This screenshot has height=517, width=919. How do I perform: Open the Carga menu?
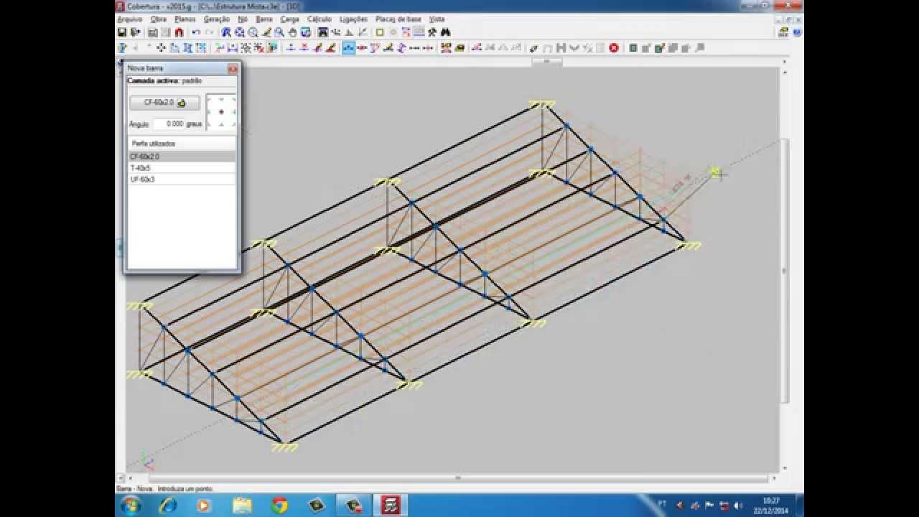pos(290,19)
